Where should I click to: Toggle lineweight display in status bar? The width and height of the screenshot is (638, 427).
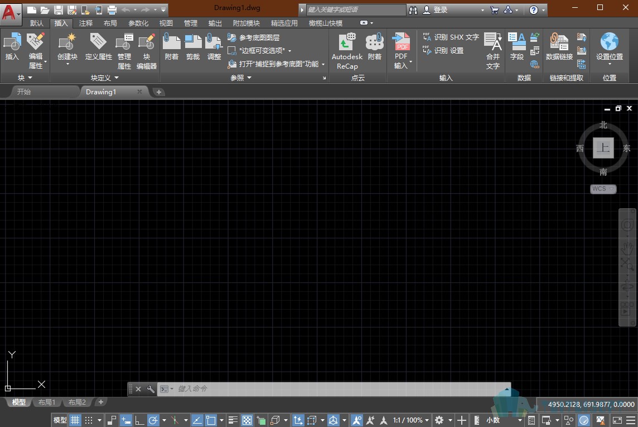[233, 420]
